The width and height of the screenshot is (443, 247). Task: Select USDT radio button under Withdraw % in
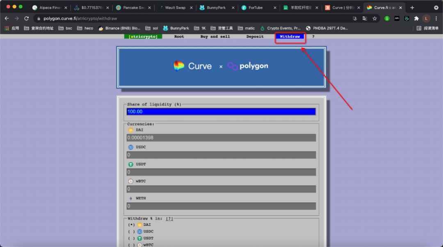point(132,238)
